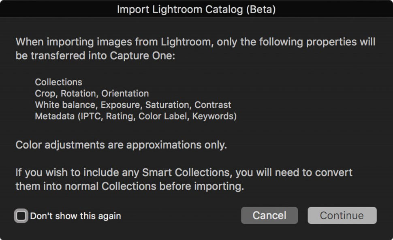Confirm the Lightroom catalog import
The height and width of the screenshot is (240, 393).
click(x=342, y=215)
